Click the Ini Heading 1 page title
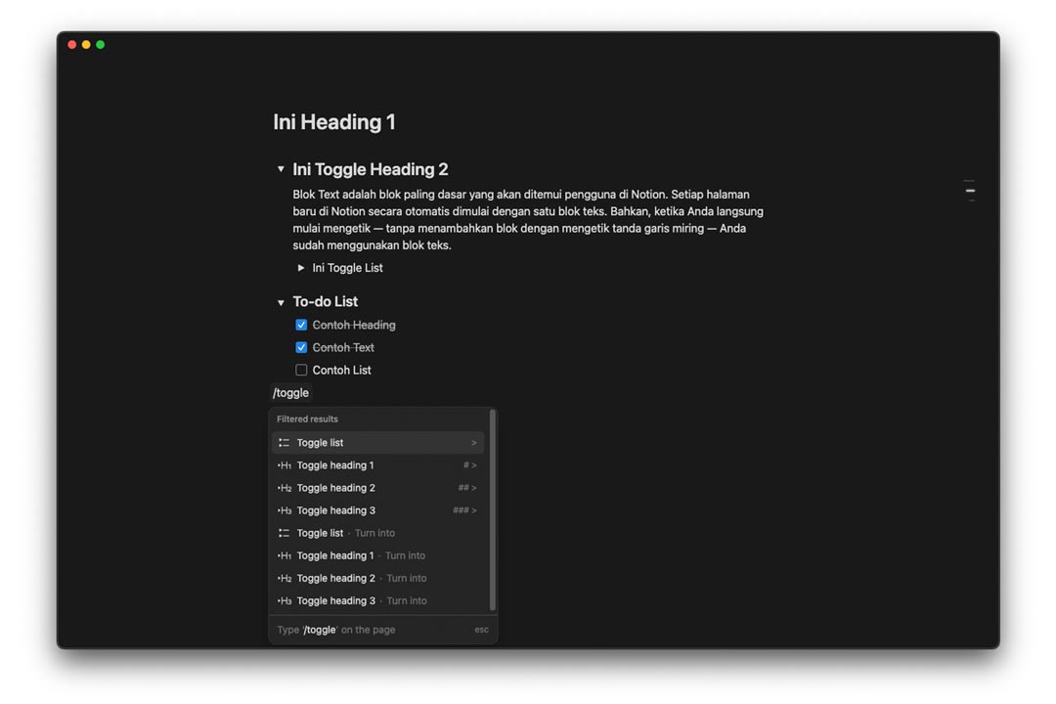 (334, 122)
